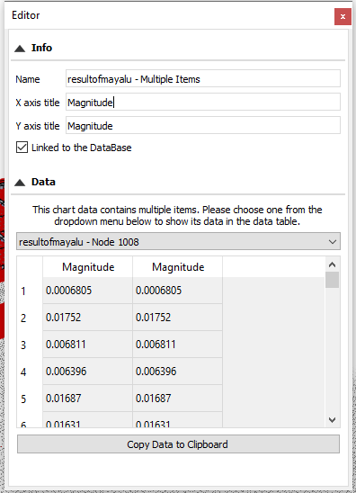The height and width of the screenshot is (493, 356).
Task: Select first-column cell 0.01687 in row 5
Action: (x=88, y=399)
